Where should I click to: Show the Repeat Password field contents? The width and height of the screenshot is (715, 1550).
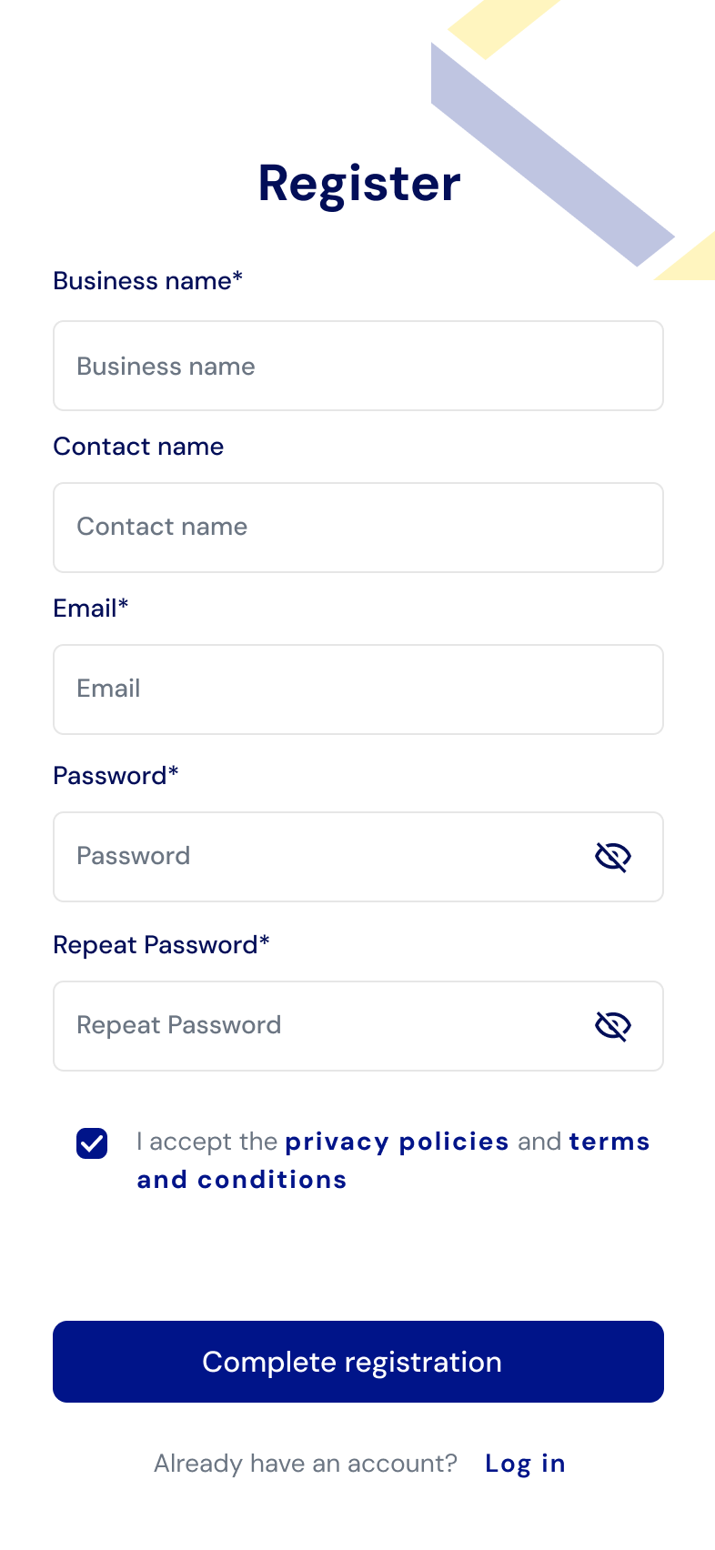click(x=613, y=1026)
